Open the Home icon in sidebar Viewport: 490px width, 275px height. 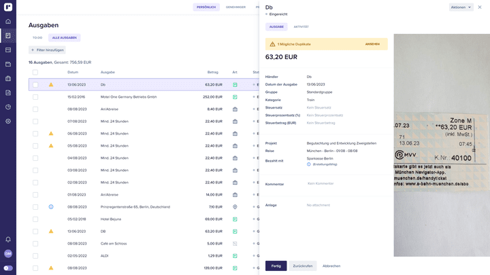point(8,21)
